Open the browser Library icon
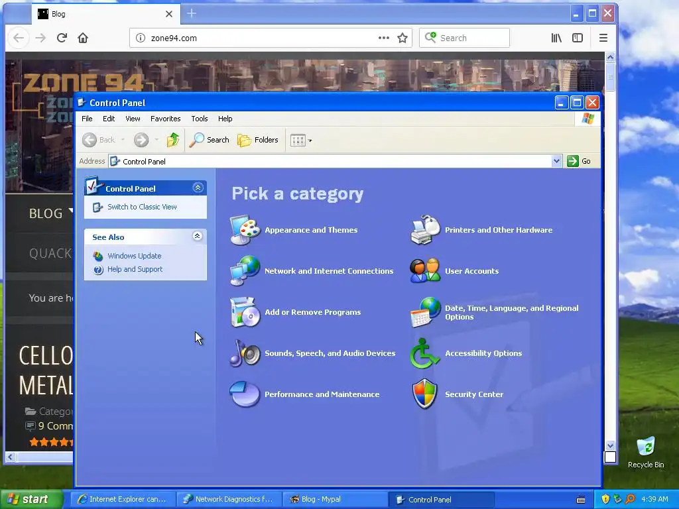This screenshot has height=509, width=679. 556,38
